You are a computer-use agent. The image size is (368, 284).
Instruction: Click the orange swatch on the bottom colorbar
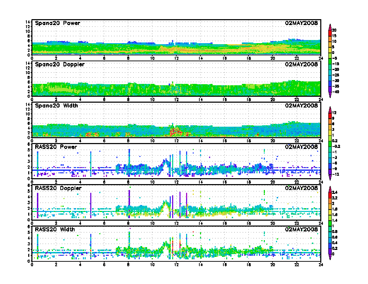click(x=330, y=201)
